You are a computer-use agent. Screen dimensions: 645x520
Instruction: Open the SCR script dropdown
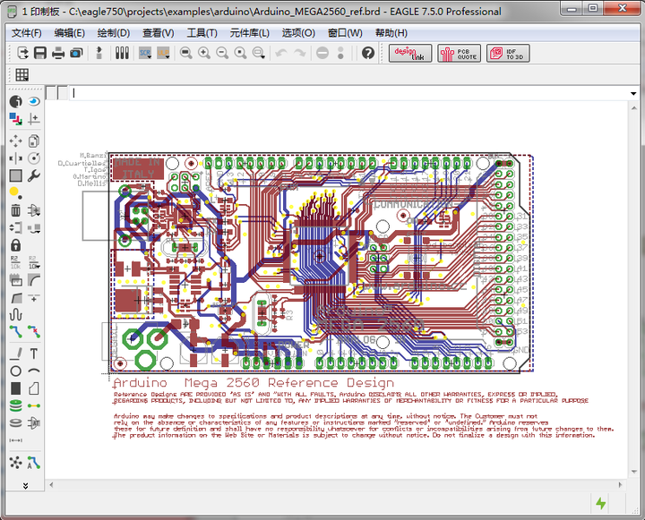click(145, 53)
